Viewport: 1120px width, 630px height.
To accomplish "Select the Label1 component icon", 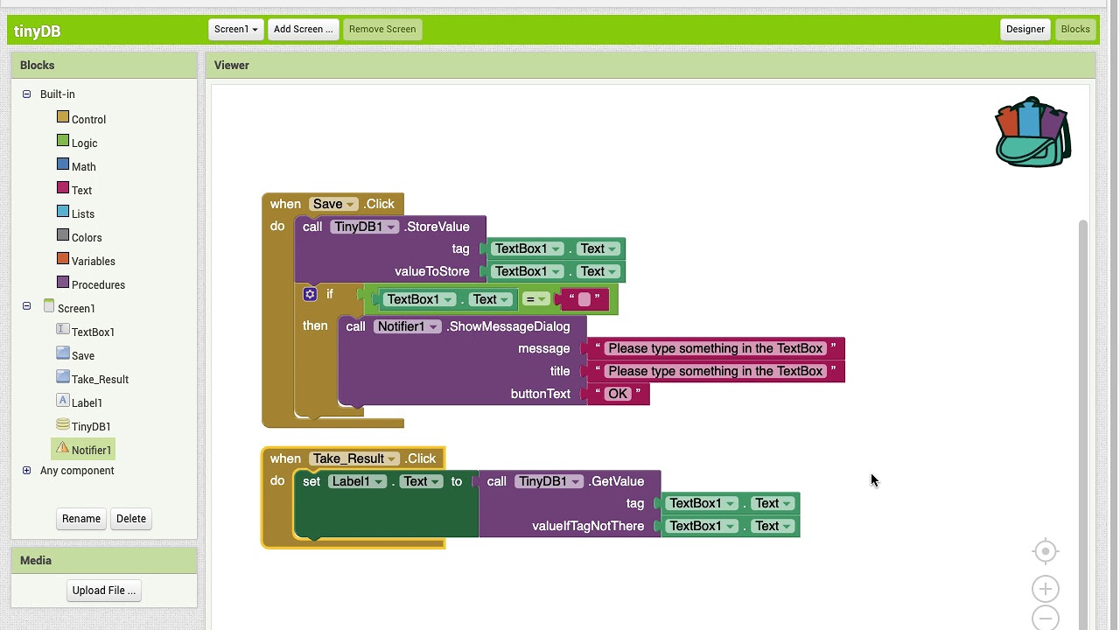I will click(63, 400).
